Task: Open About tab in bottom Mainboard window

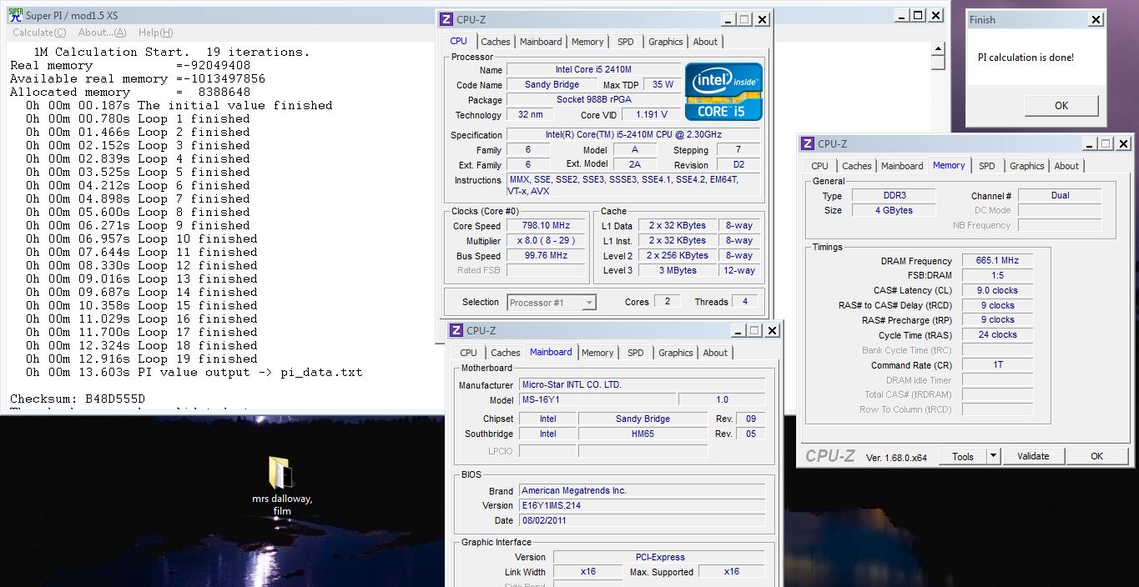Action: tap(715, 353)
